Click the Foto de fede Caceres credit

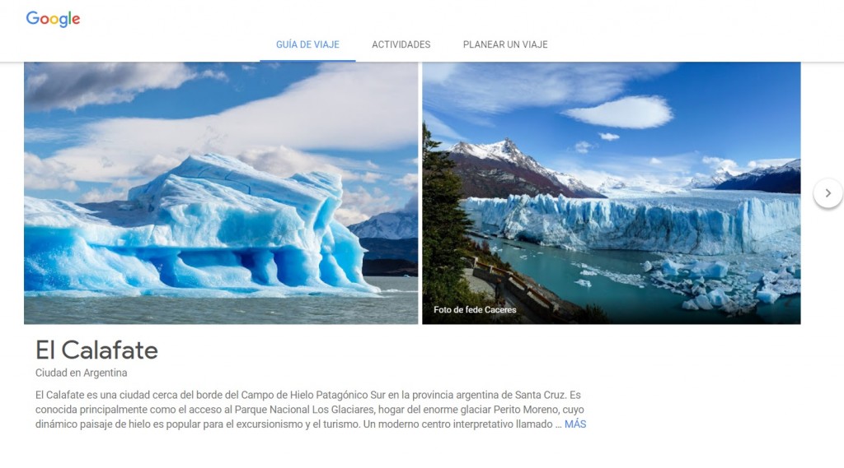[x=475, y=309]
